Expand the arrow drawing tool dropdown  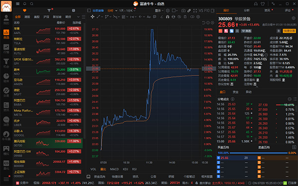pos(144,17)
